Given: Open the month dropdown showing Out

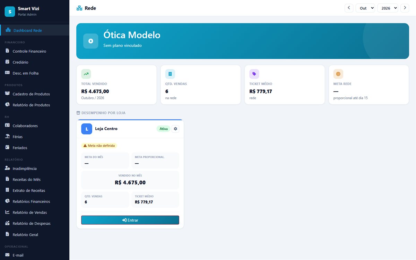Looking at the screenshot, I should pos(365,8).
